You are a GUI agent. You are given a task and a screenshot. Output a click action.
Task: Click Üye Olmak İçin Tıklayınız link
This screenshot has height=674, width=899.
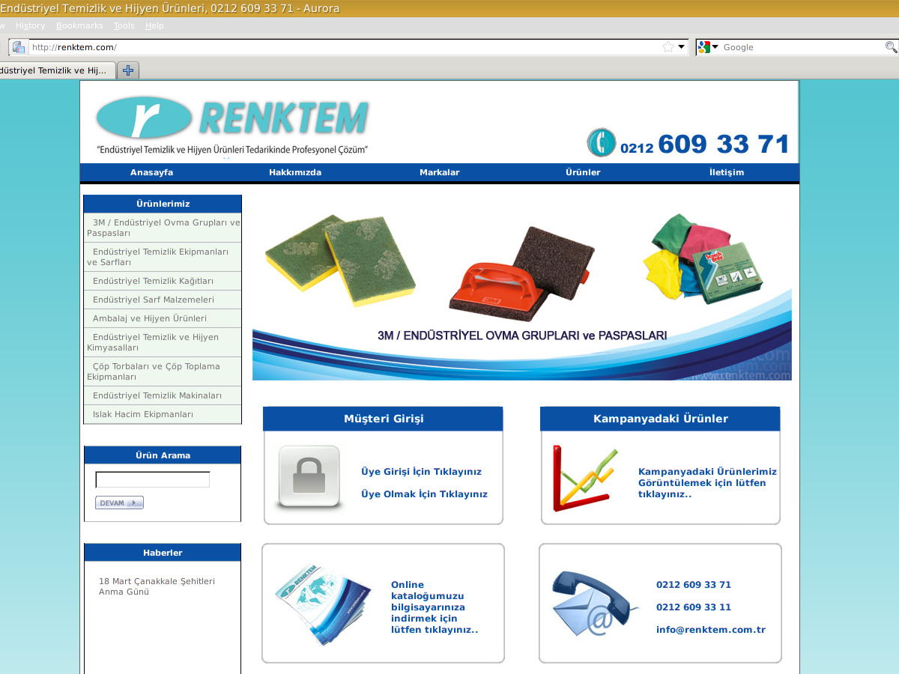click(424, 494)
